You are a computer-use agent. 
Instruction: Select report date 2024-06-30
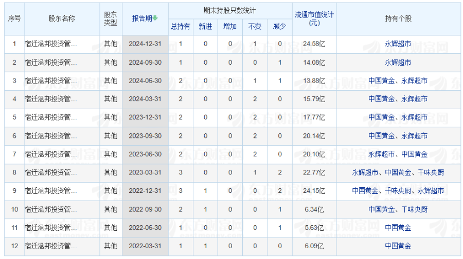pos(145,81)
